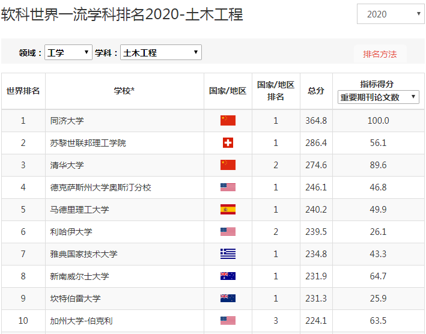Click the US flag in 利哈伊大学 row
The image size is (426, 334).
(228, 232)
